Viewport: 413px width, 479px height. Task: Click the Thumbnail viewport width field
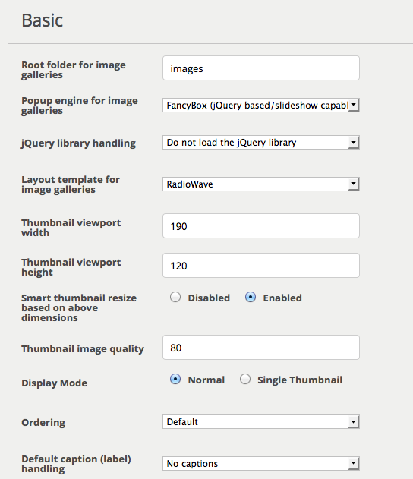point(261,226)
